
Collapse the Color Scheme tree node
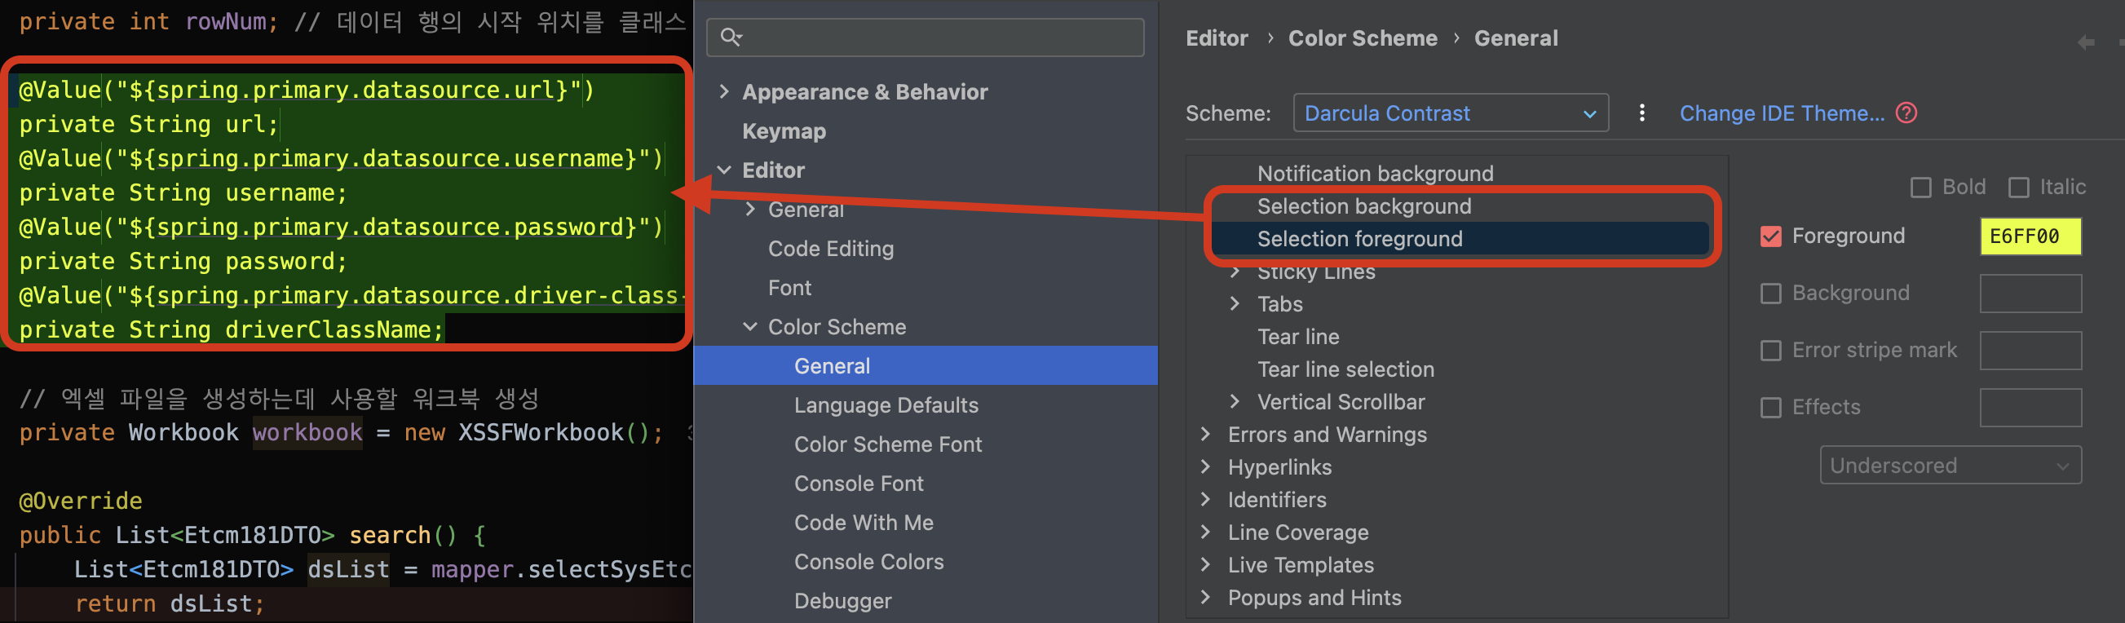[750, 327]
